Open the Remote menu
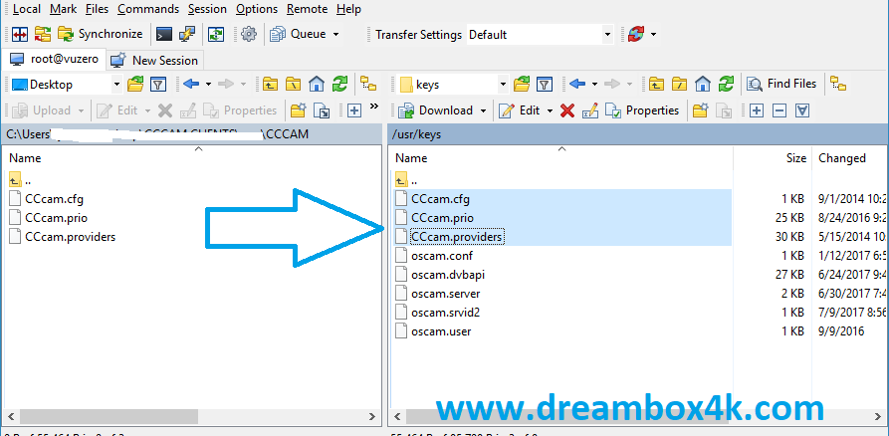The image size is (889, 436). (x=307, y=9)
